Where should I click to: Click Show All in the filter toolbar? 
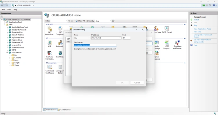click(x=80, y=21)
